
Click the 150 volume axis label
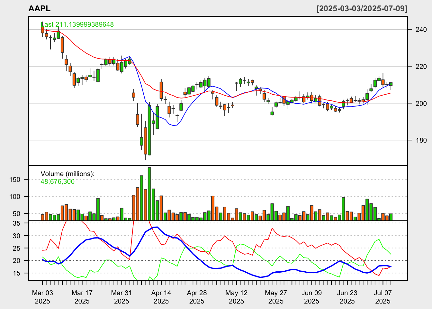[x=15, y=180]
